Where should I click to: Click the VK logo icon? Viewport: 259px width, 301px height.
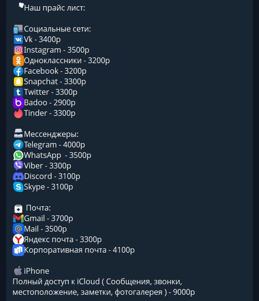[x=18, y=40]
